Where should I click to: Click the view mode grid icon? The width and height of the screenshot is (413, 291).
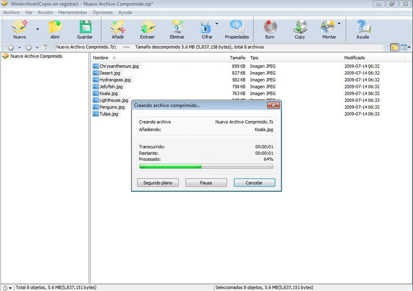(x=404, y=47)
